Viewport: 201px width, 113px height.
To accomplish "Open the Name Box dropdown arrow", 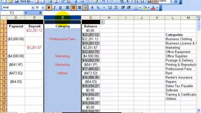I will click(26, 13).
